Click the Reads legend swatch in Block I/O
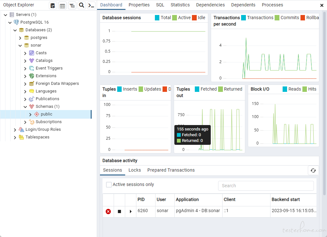This screenshot has width=327, height=237. click(x=285, y=89)
